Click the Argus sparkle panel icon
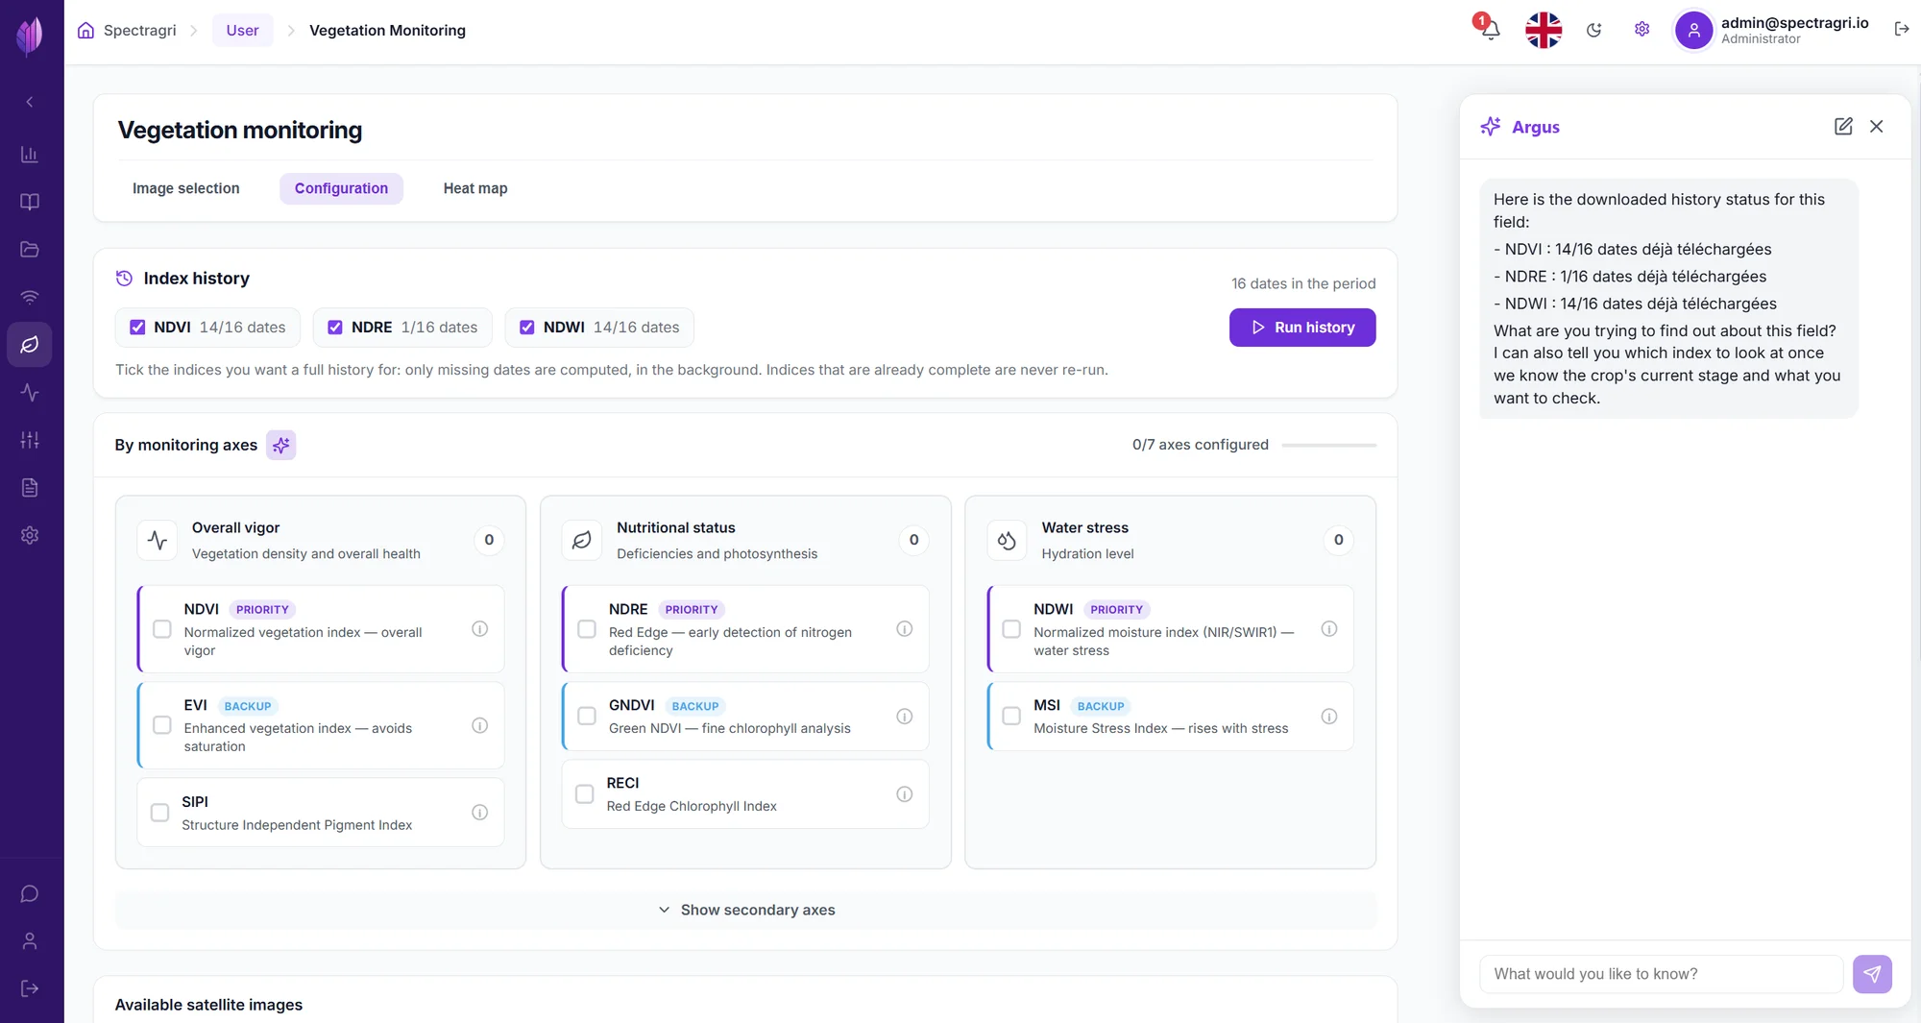Viewport: 1921px width, 1023px height. click(x=1490, y=127)
